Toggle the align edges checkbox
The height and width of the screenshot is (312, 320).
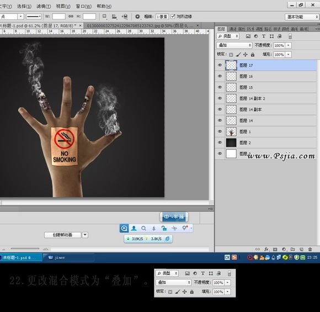[x=173, y=16]
